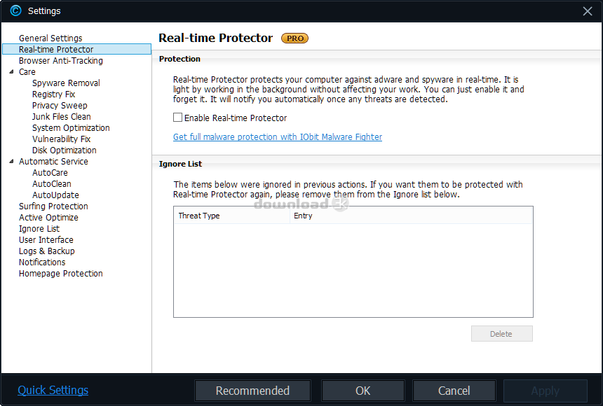Sort by the Entry column header
603x406 pixels.
coord(411,216)
